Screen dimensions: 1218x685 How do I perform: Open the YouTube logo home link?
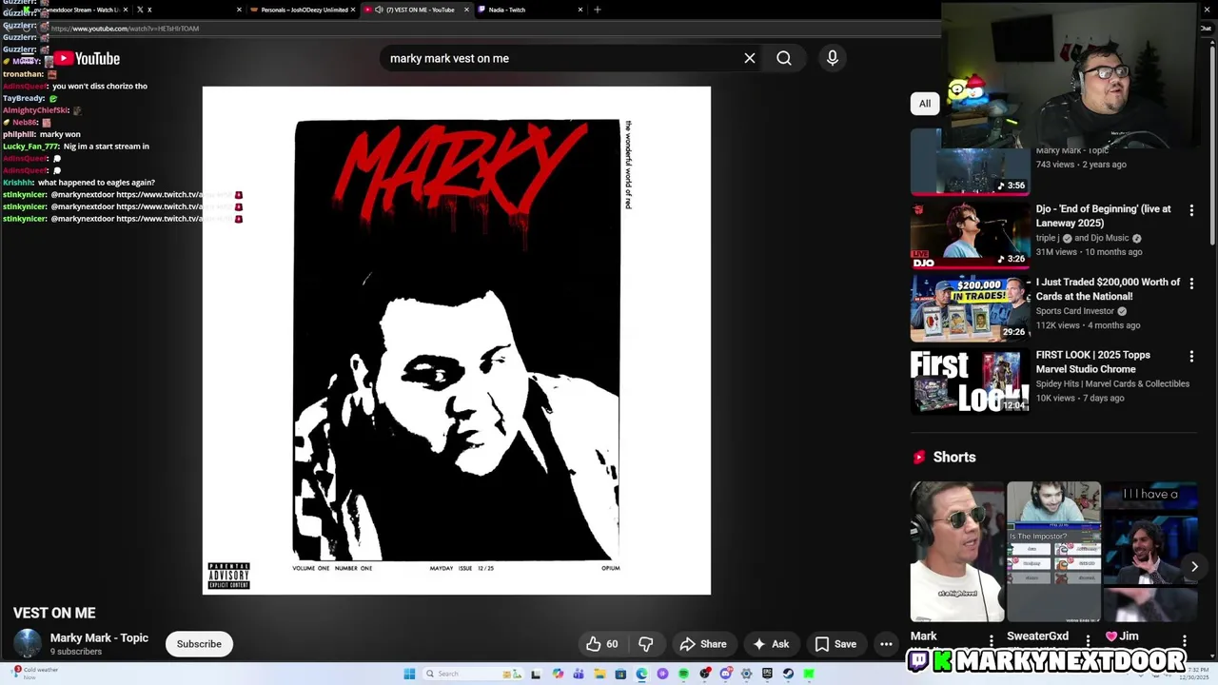[86, 59]
